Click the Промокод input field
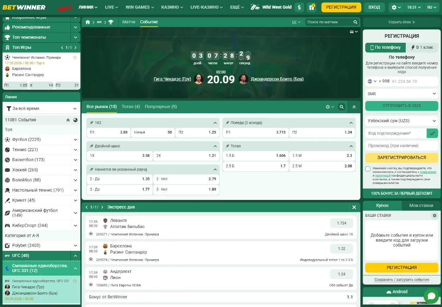The image size is (442, 307). (402, 146)
